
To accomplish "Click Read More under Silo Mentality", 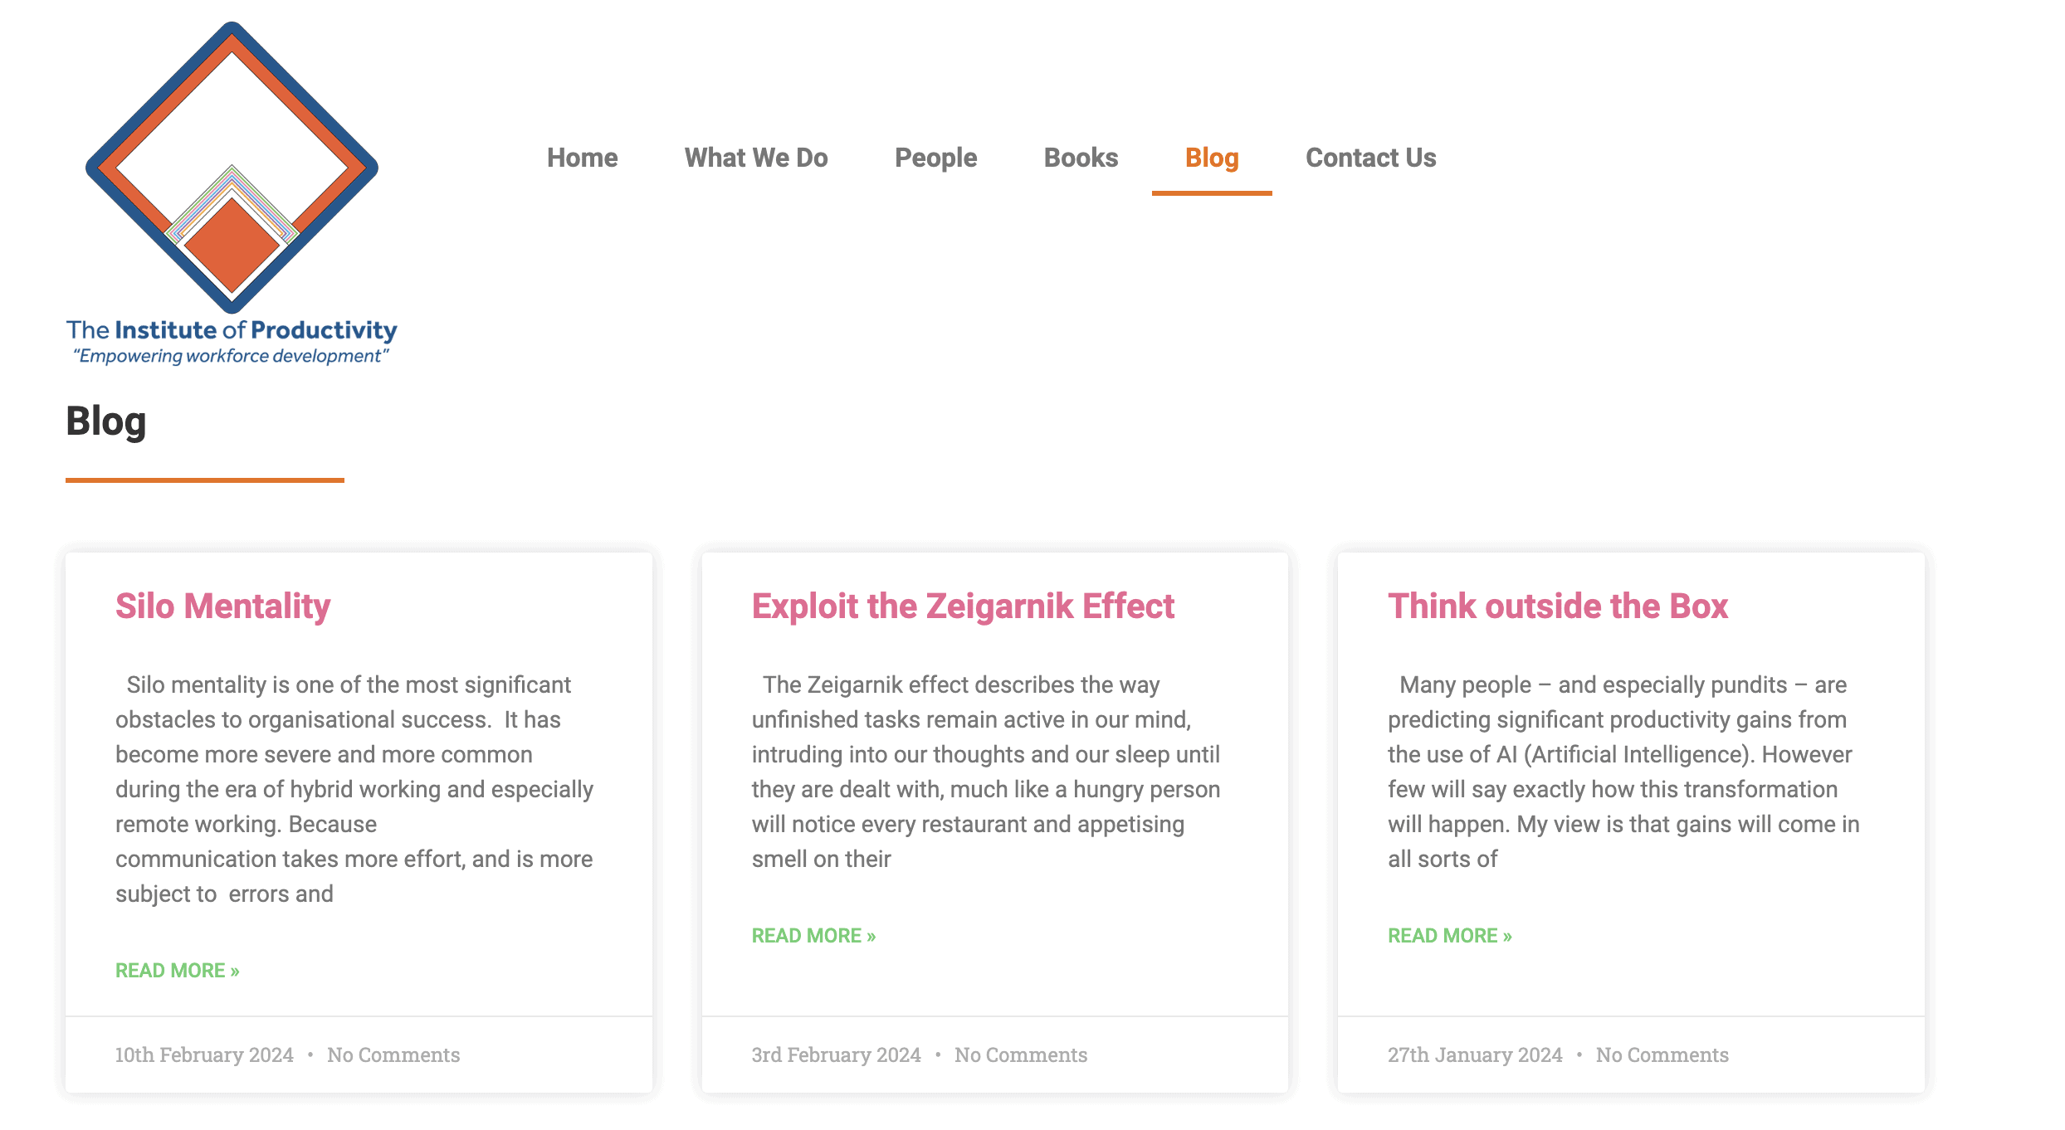I will point(177,971).
